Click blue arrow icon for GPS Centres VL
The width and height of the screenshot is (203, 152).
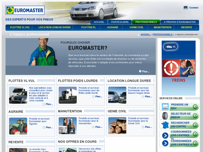pos(165,136)
